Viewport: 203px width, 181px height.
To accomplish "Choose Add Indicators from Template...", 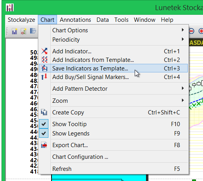I will pyautogui.click(x=113, y=60).
